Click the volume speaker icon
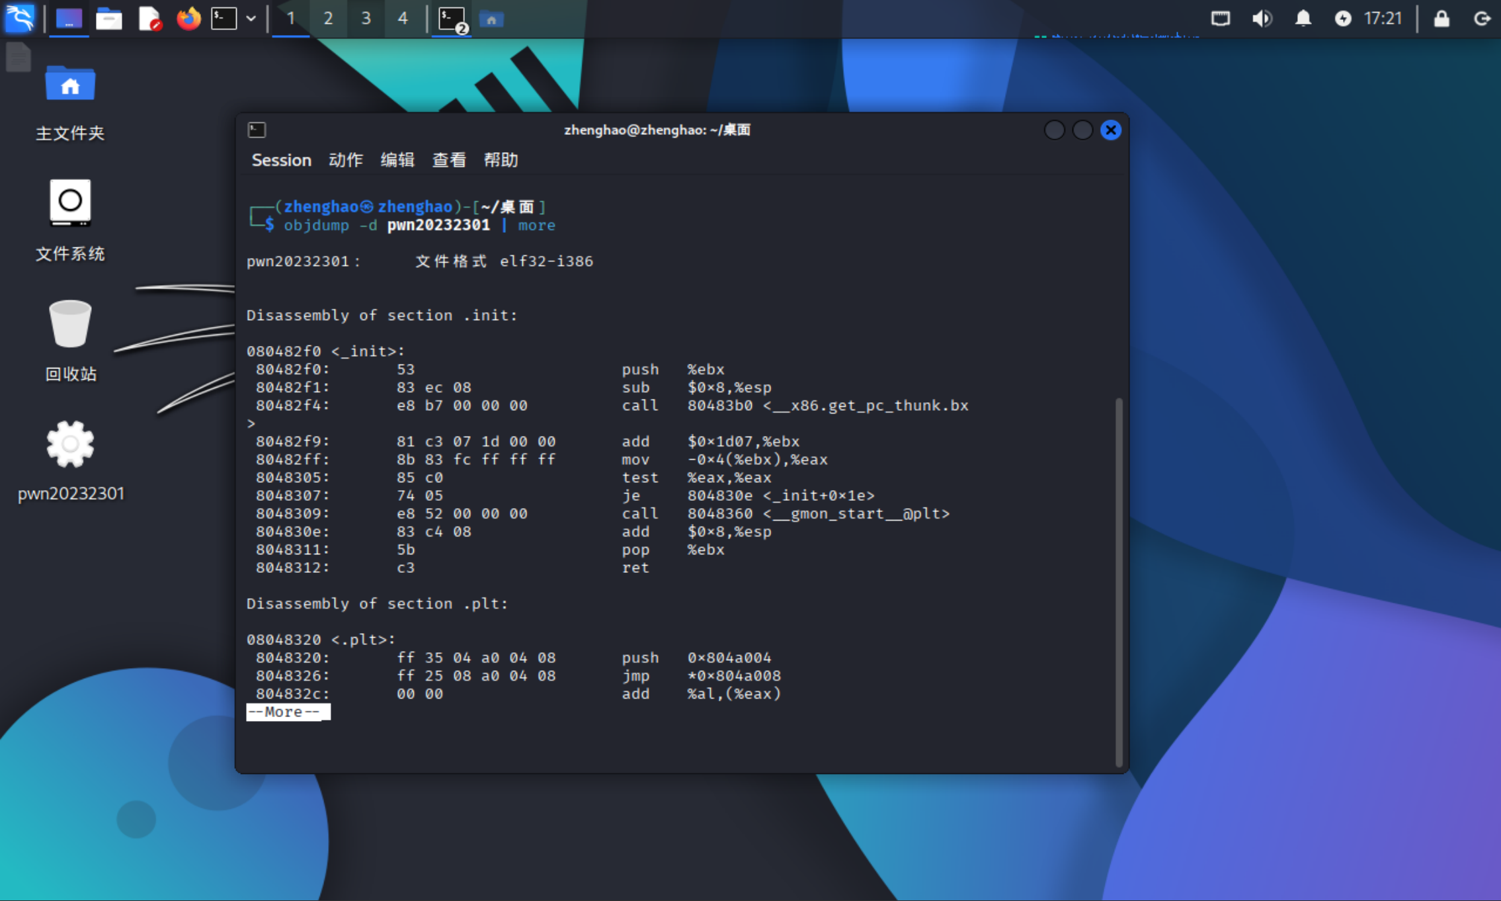 pos(1262,19)
